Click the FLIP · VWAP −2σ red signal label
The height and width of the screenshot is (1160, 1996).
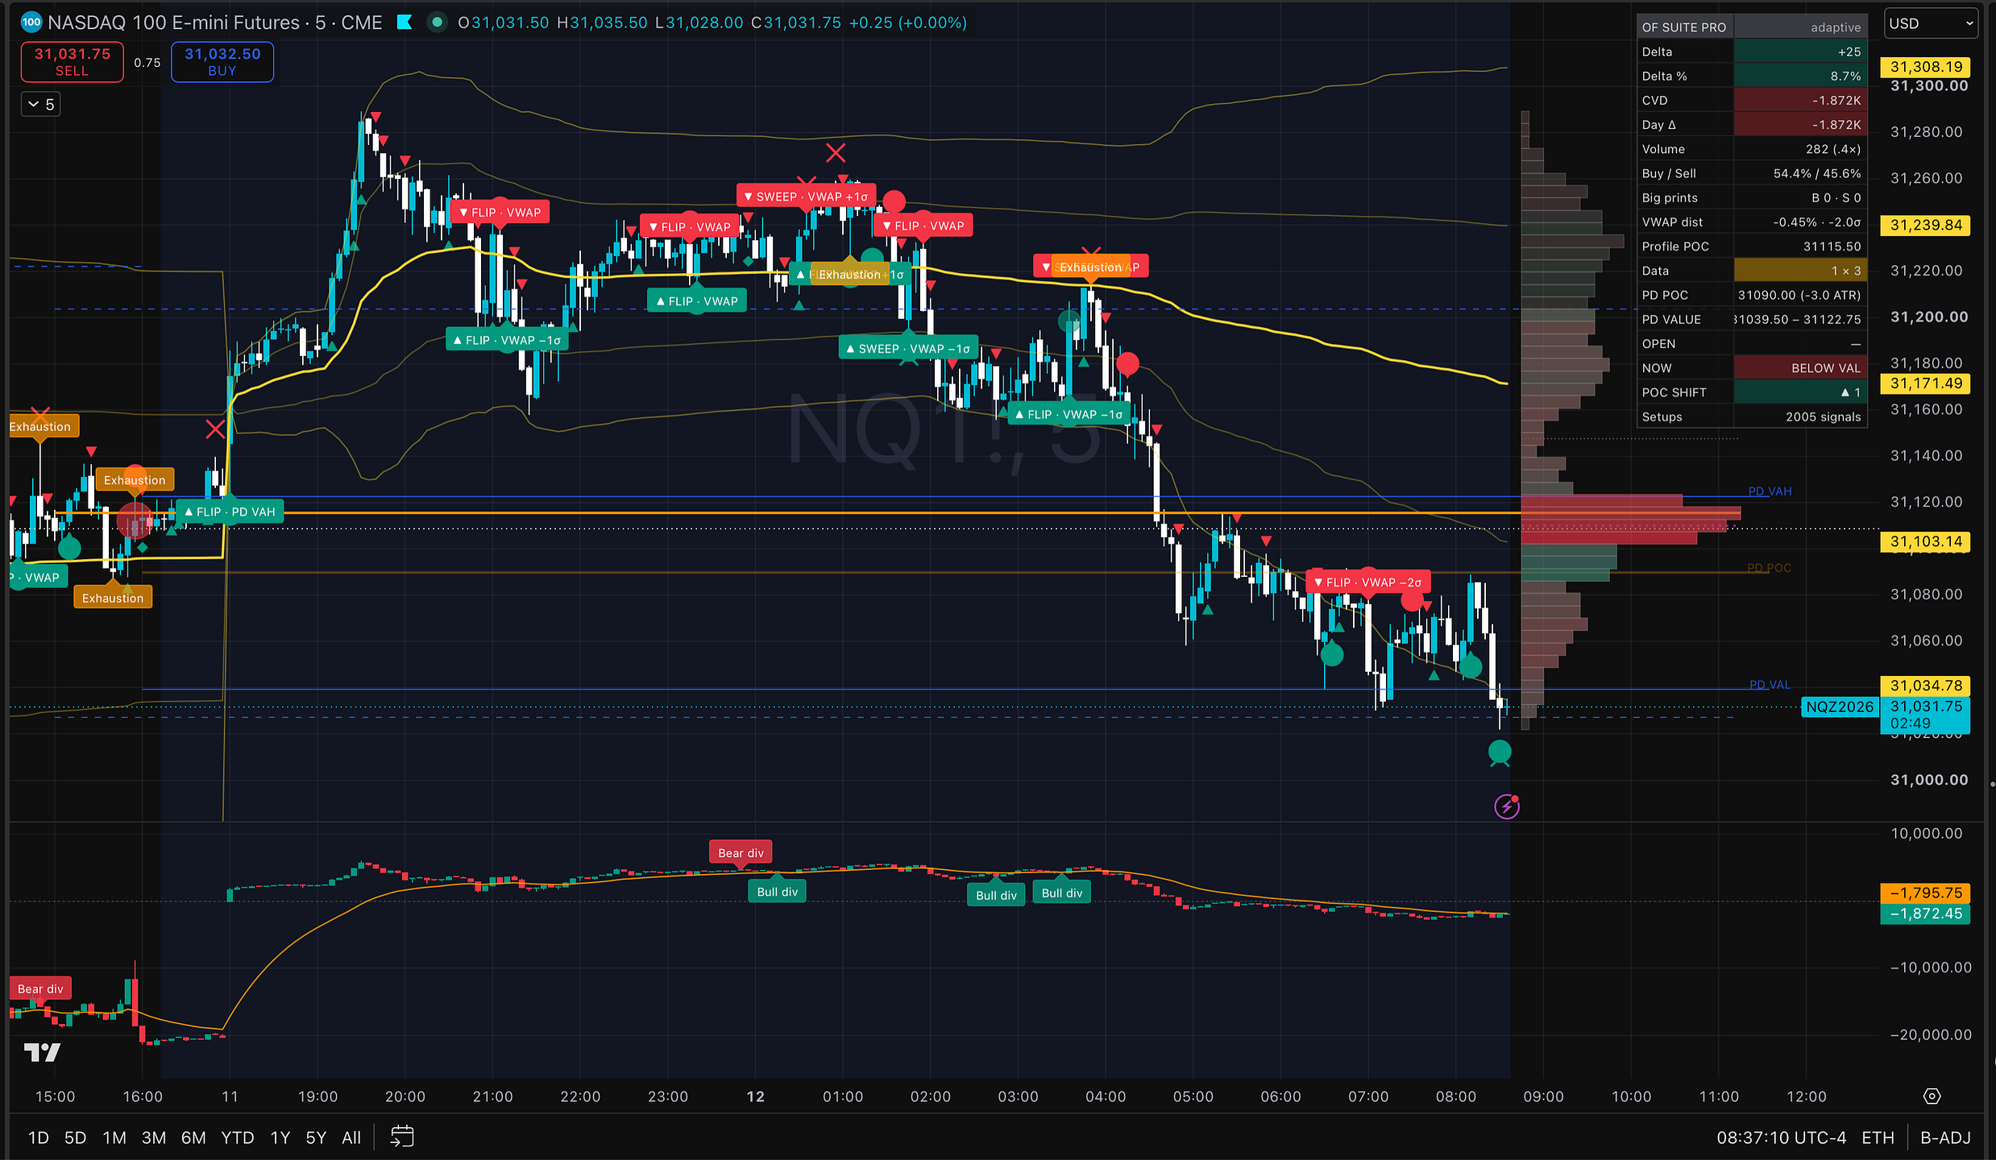[x=1367, y=582]
